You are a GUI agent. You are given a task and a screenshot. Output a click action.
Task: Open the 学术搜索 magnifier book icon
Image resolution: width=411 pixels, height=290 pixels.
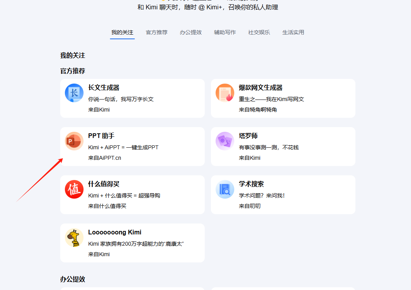click(x=225, y=189)
